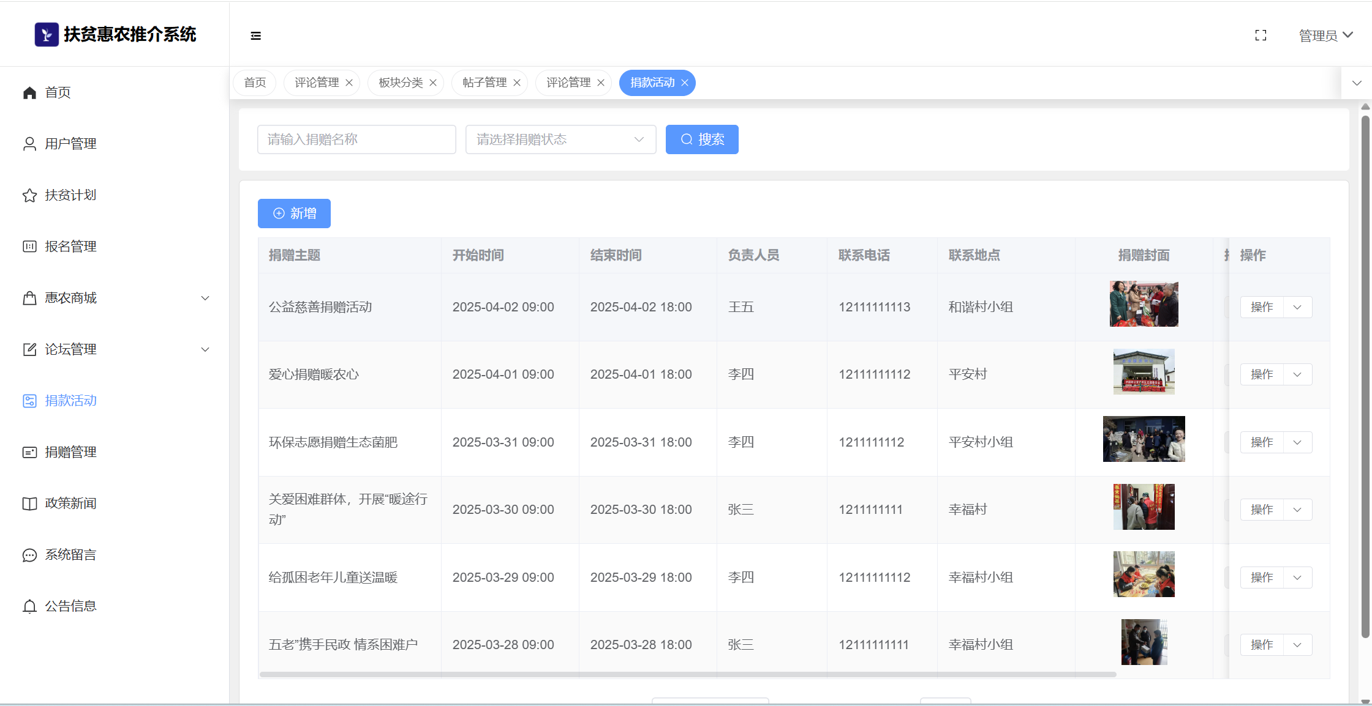The width and height of the screenshot is (1372, 706).
Task: Open 用户管理 via its user icon
Action: click(29, 144)
